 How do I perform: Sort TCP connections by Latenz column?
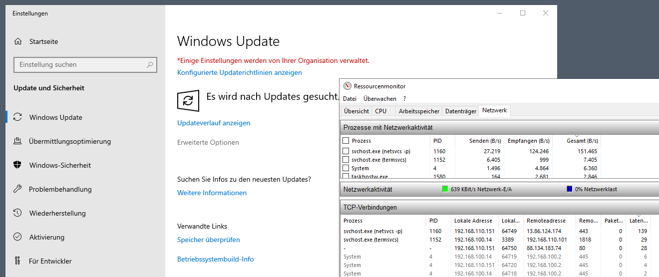(x=639, y=221)
